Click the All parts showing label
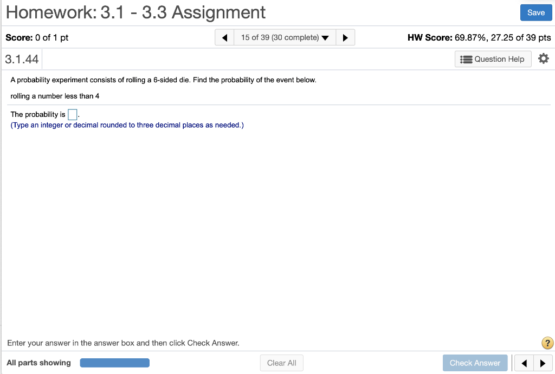 click(38, 363)
